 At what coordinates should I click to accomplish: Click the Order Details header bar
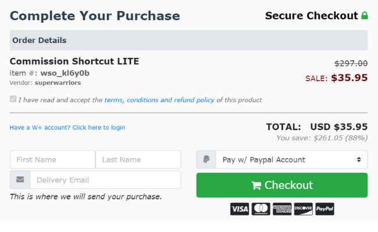pyautogui.click(x=189, y=40)
